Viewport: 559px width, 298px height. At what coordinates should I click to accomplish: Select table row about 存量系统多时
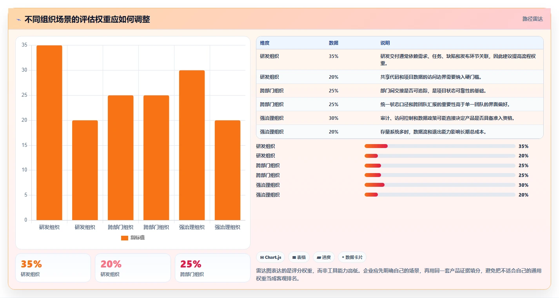400,132
